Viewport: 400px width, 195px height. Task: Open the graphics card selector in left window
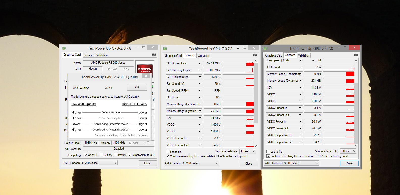(90, 163)
